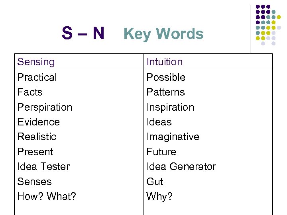Click the word 'Future'
The width and height of the screenshot is (287, 215).
coord(161,152)
